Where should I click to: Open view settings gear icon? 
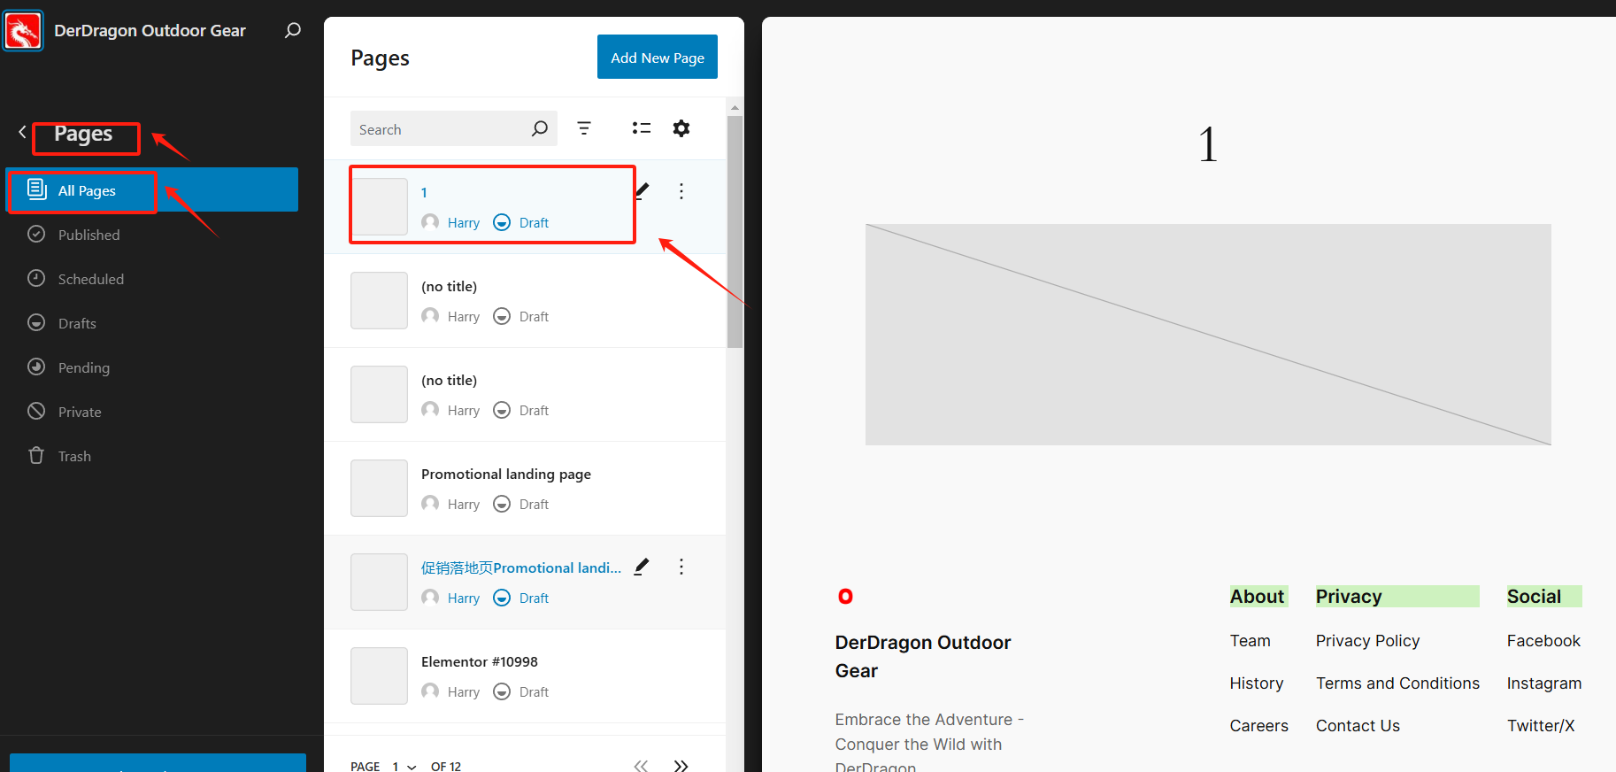coord(681,128)
